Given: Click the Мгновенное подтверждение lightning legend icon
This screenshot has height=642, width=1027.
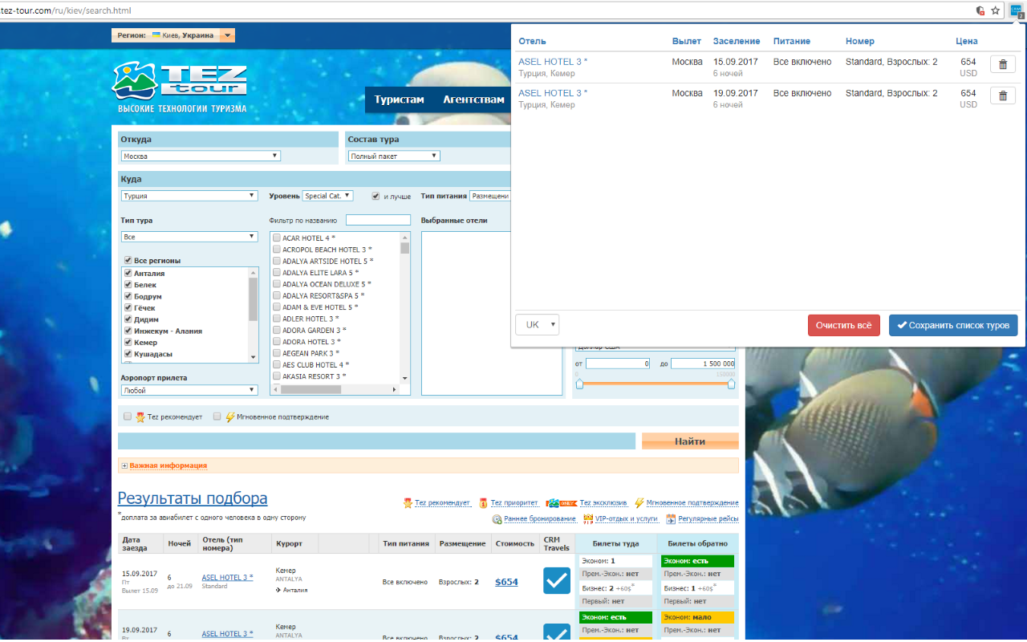Looking at the screenshot, I should (639, 503).
